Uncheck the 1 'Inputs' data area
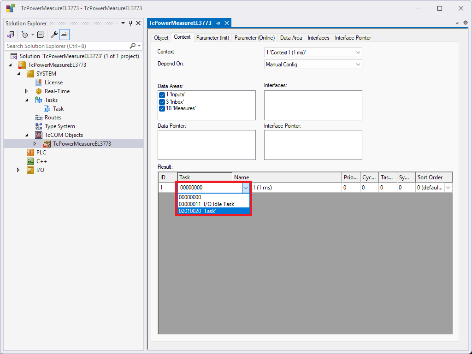This screenshot has height=354, width=472. [162, 95]
